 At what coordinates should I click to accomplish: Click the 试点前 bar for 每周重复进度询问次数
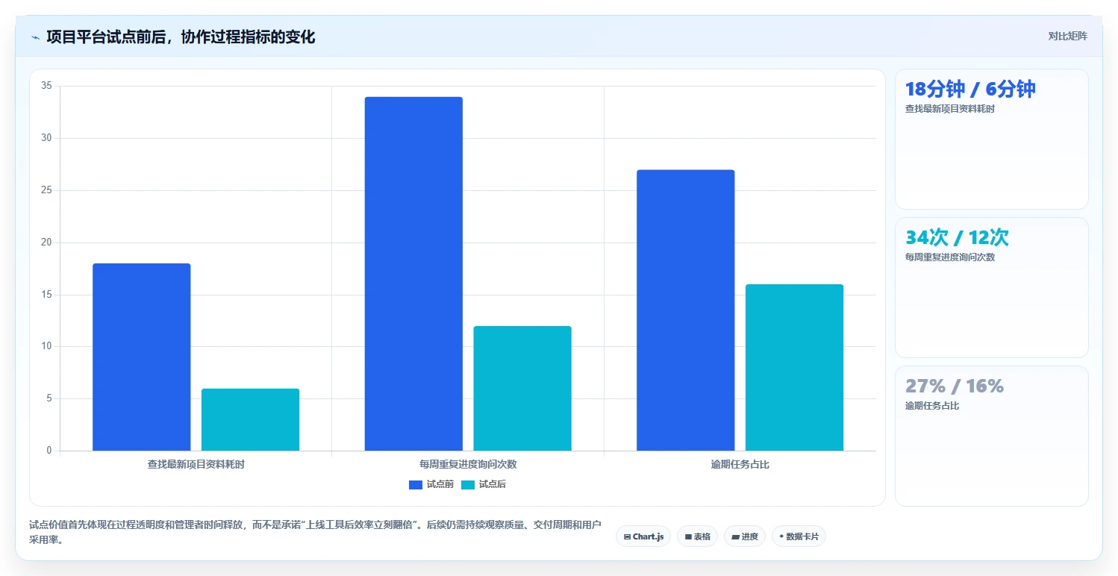(x=413, y=274)
